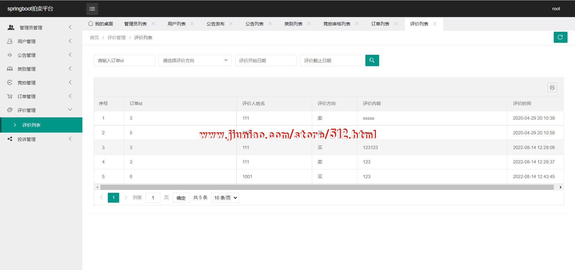Close the 订单列表 tab
This screenshot has height=270, width=575.
396,24
